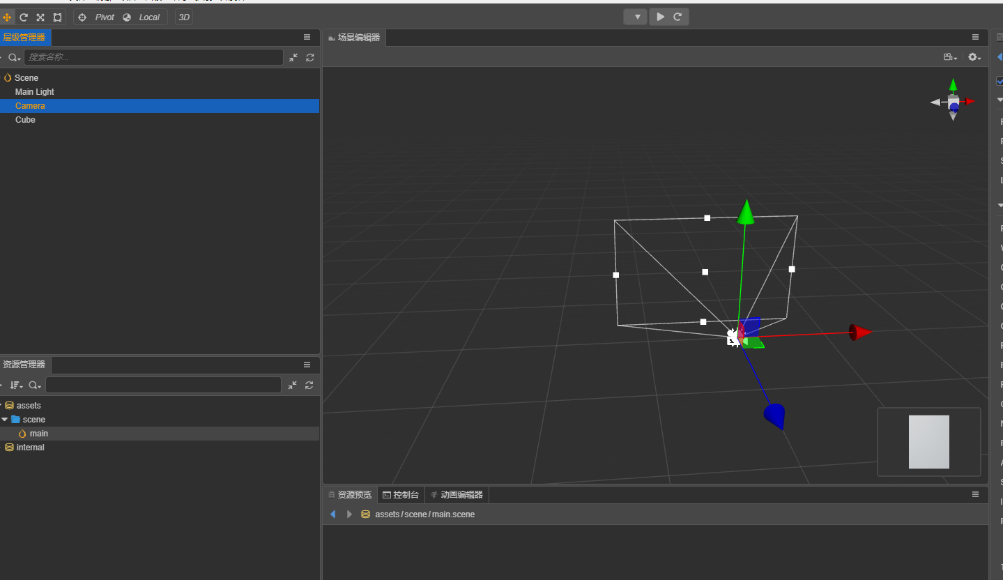
Task: Open hierarchy panel hamburger menu
Action: tap(307, 38)
